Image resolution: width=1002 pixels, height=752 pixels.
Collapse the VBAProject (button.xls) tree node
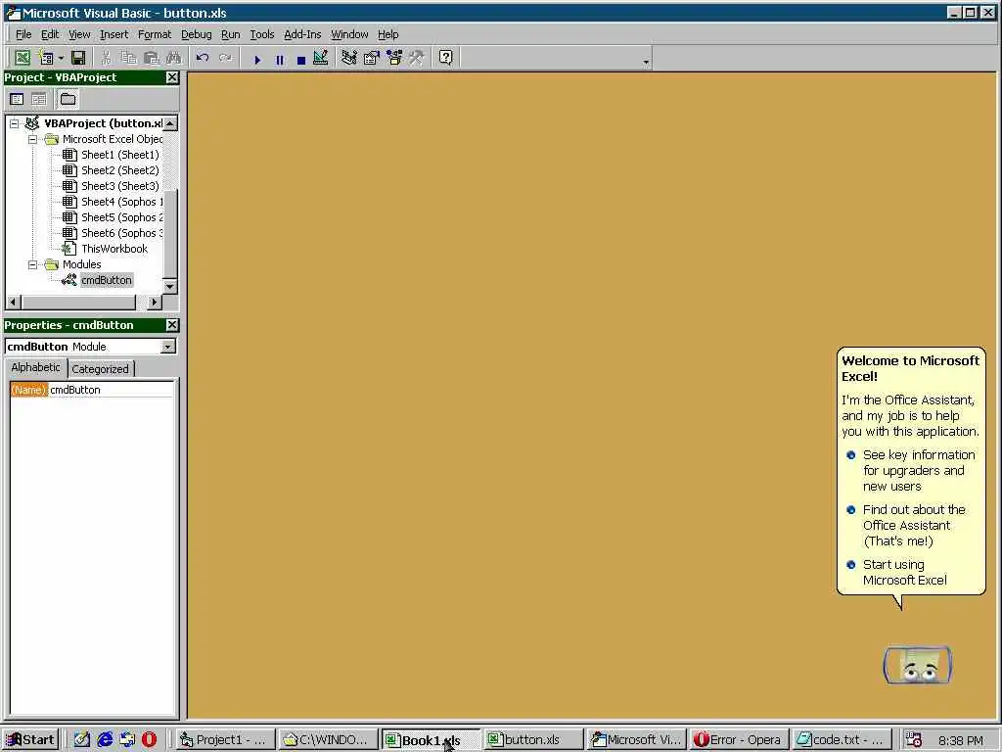(x=14, y=123)
